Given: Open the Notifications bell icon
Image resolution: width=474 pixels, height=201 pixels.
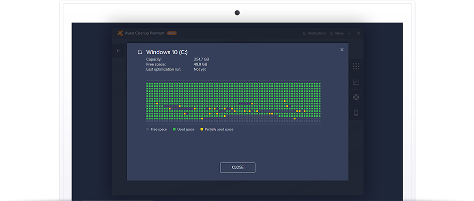Looking at the screenshot, I should coord(304,33).
